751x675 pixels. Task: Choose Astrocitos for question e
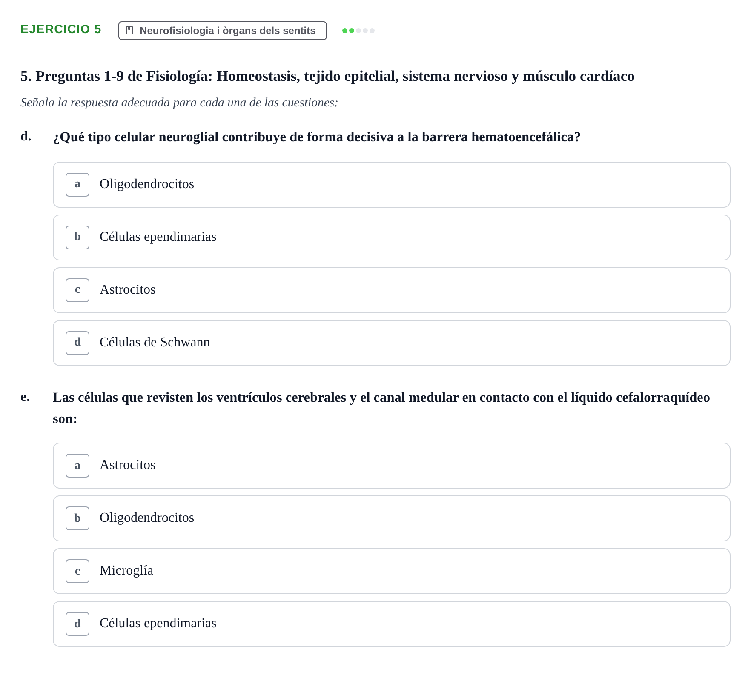click(x=391, y=466)
